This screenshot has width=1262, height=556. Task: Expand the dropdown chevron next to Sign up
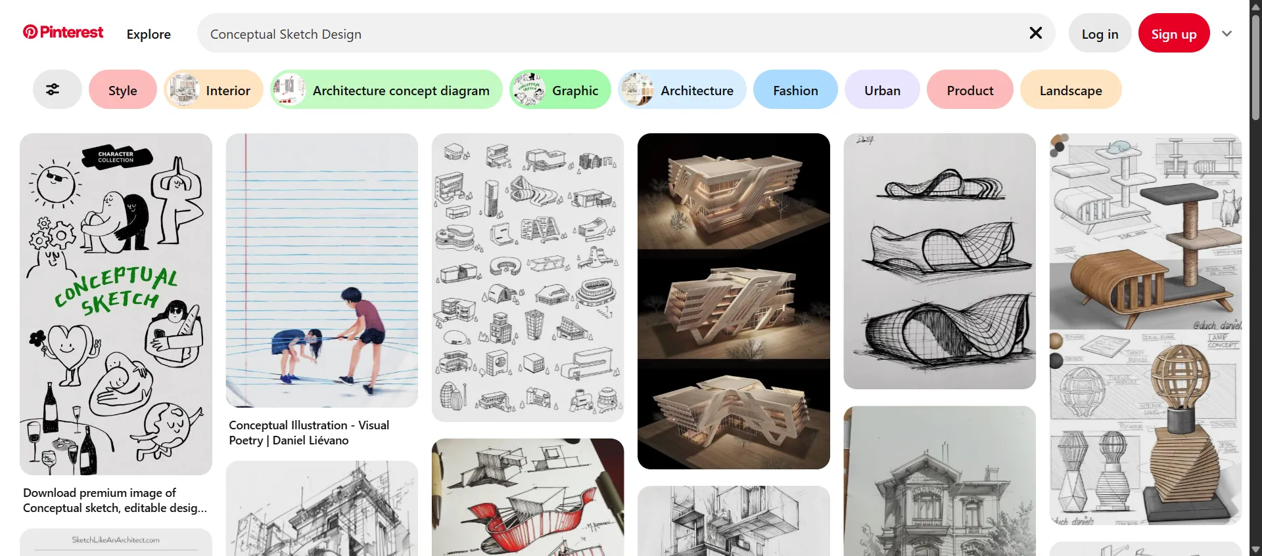coord(1227,33)
